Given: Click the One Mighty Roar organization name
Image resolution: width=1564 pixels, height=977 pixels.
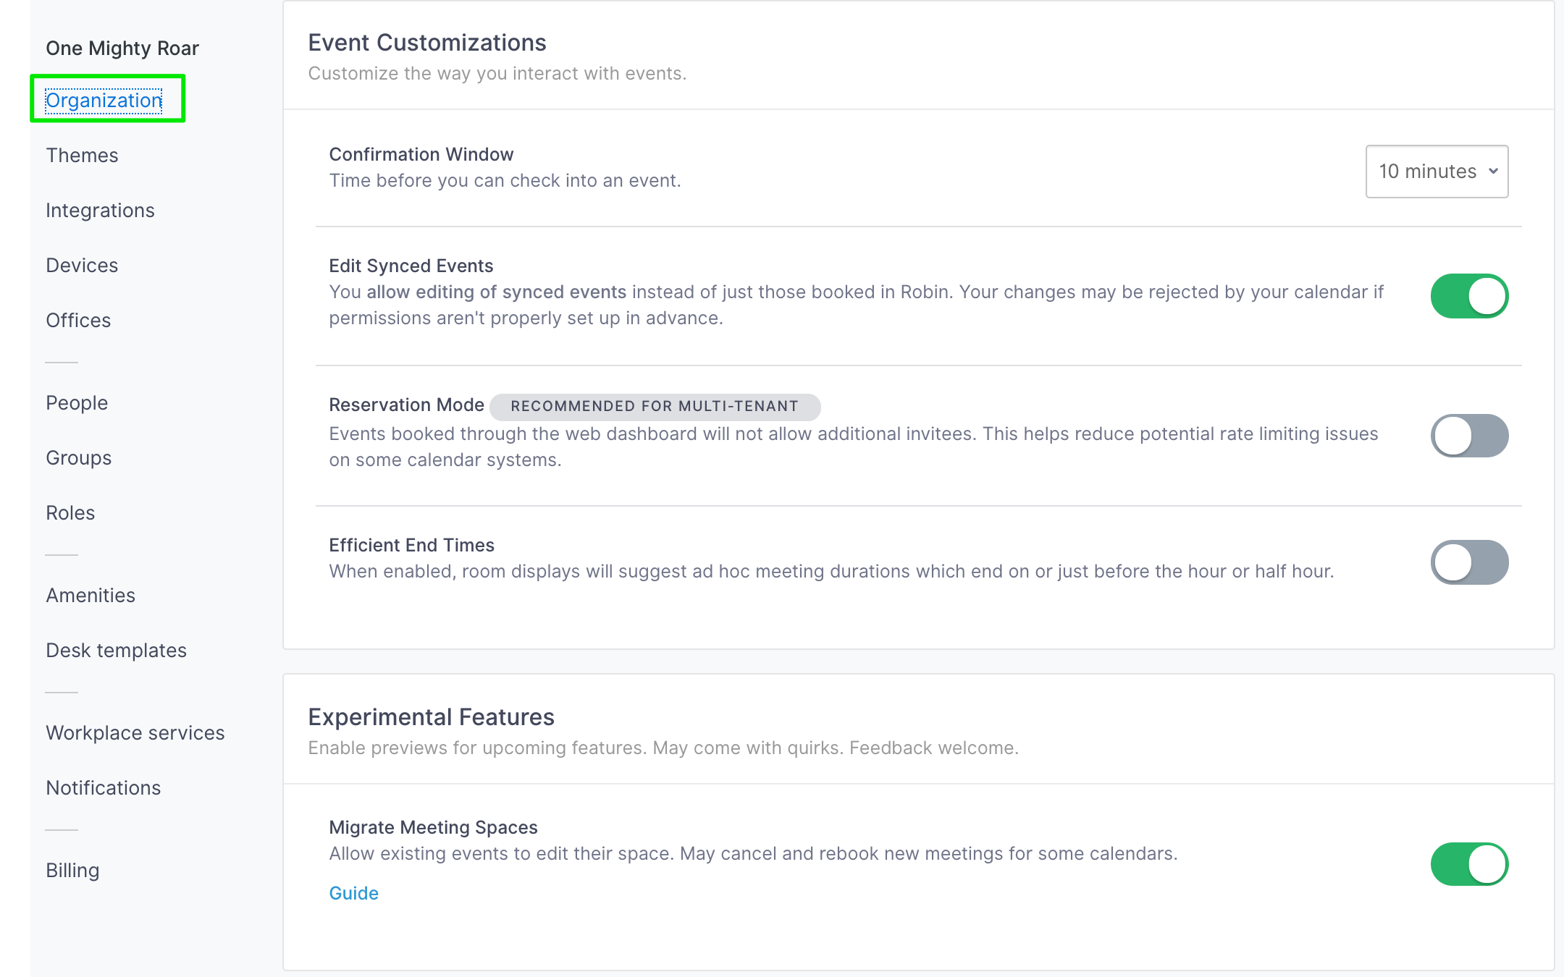Looking at the screenshot, I should click(122, 48).
